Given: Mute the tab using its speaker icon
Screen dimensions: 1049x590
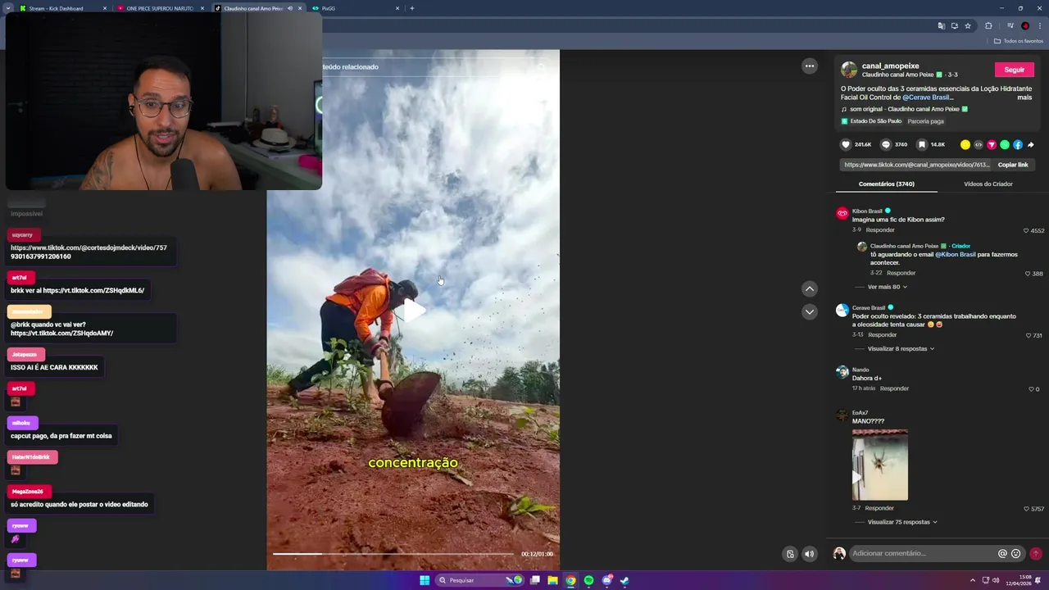Looking at the screenshot, I should click(x=289, y=8).
